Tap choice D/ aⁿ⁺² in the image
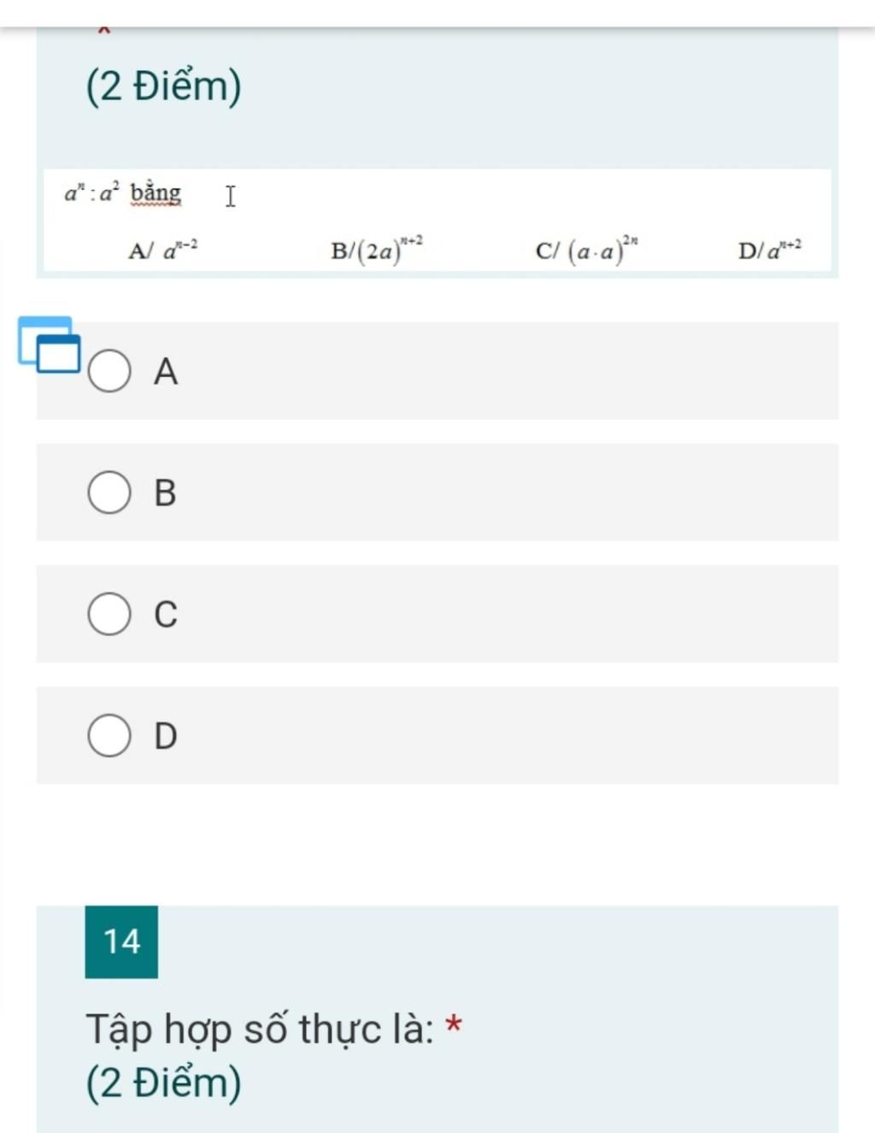The height and width of the screenshot is (1133, 875). 771,250
